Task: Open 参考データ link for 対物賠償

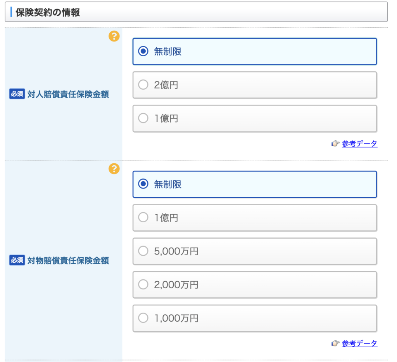Action: point(359,343)
